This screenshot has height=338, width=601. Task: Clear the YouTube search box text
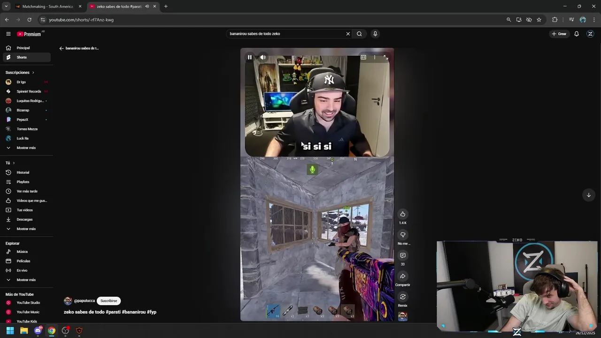coord(348,34)
